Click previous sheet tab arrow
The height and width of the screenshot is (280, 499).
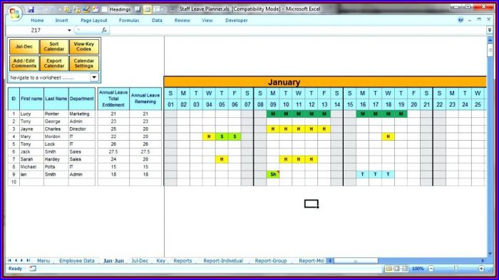pyautogui.click(x=16, y=260)
